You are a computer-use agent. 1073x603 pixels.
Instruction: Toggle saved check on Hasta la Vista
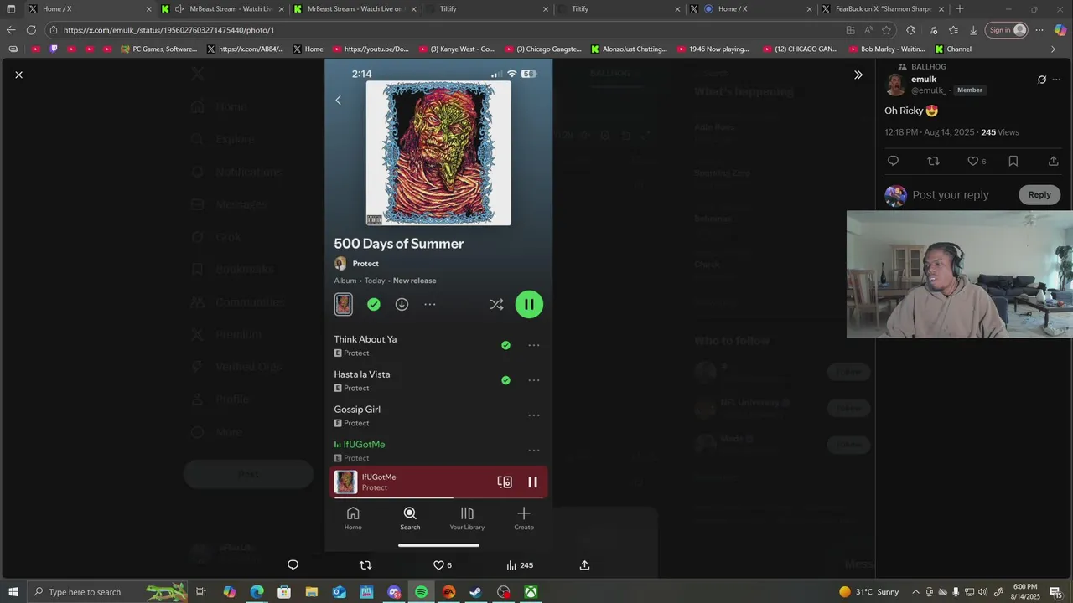tap(505, 380)
